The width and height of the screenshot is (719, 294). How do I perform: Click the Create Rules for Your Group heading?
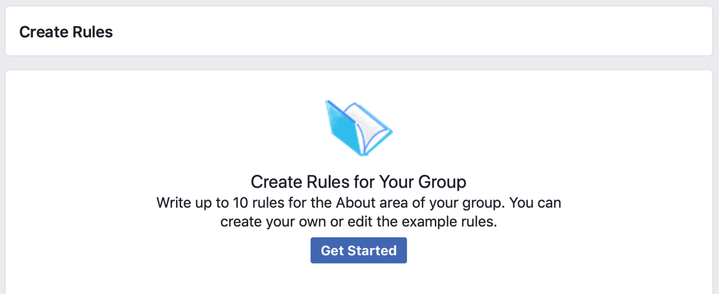tap(358, 181)
